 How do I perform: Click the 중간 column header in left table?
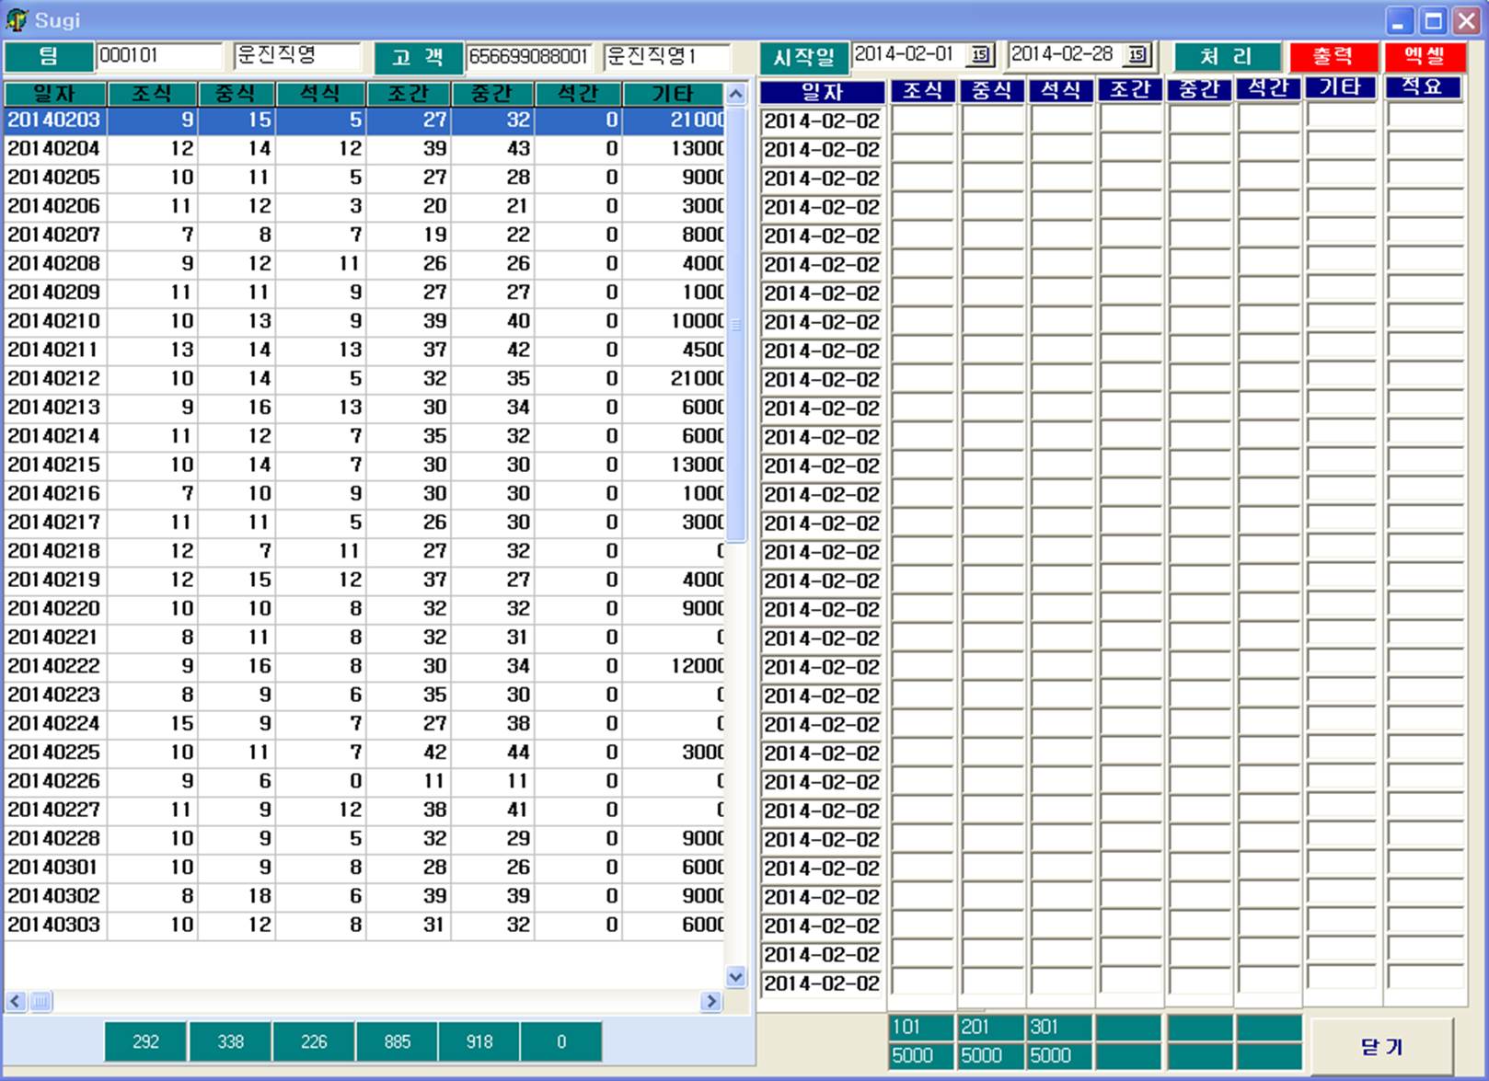492,94
